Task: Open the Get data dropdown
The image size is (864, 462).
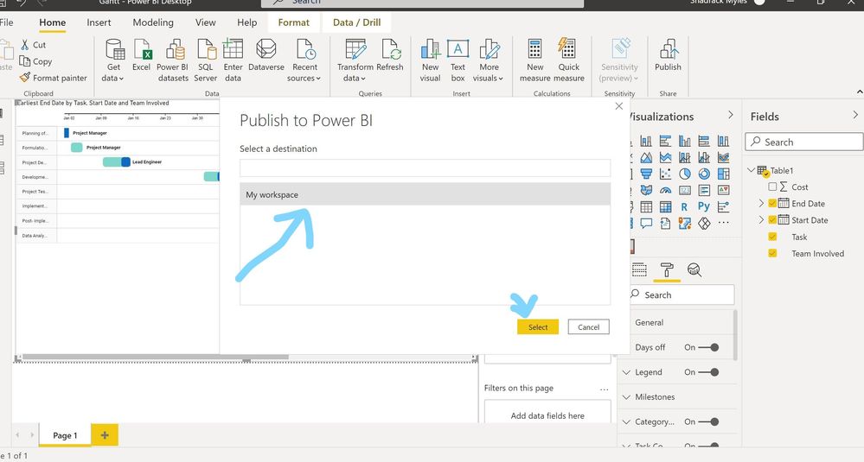Action: pos(113,60)
